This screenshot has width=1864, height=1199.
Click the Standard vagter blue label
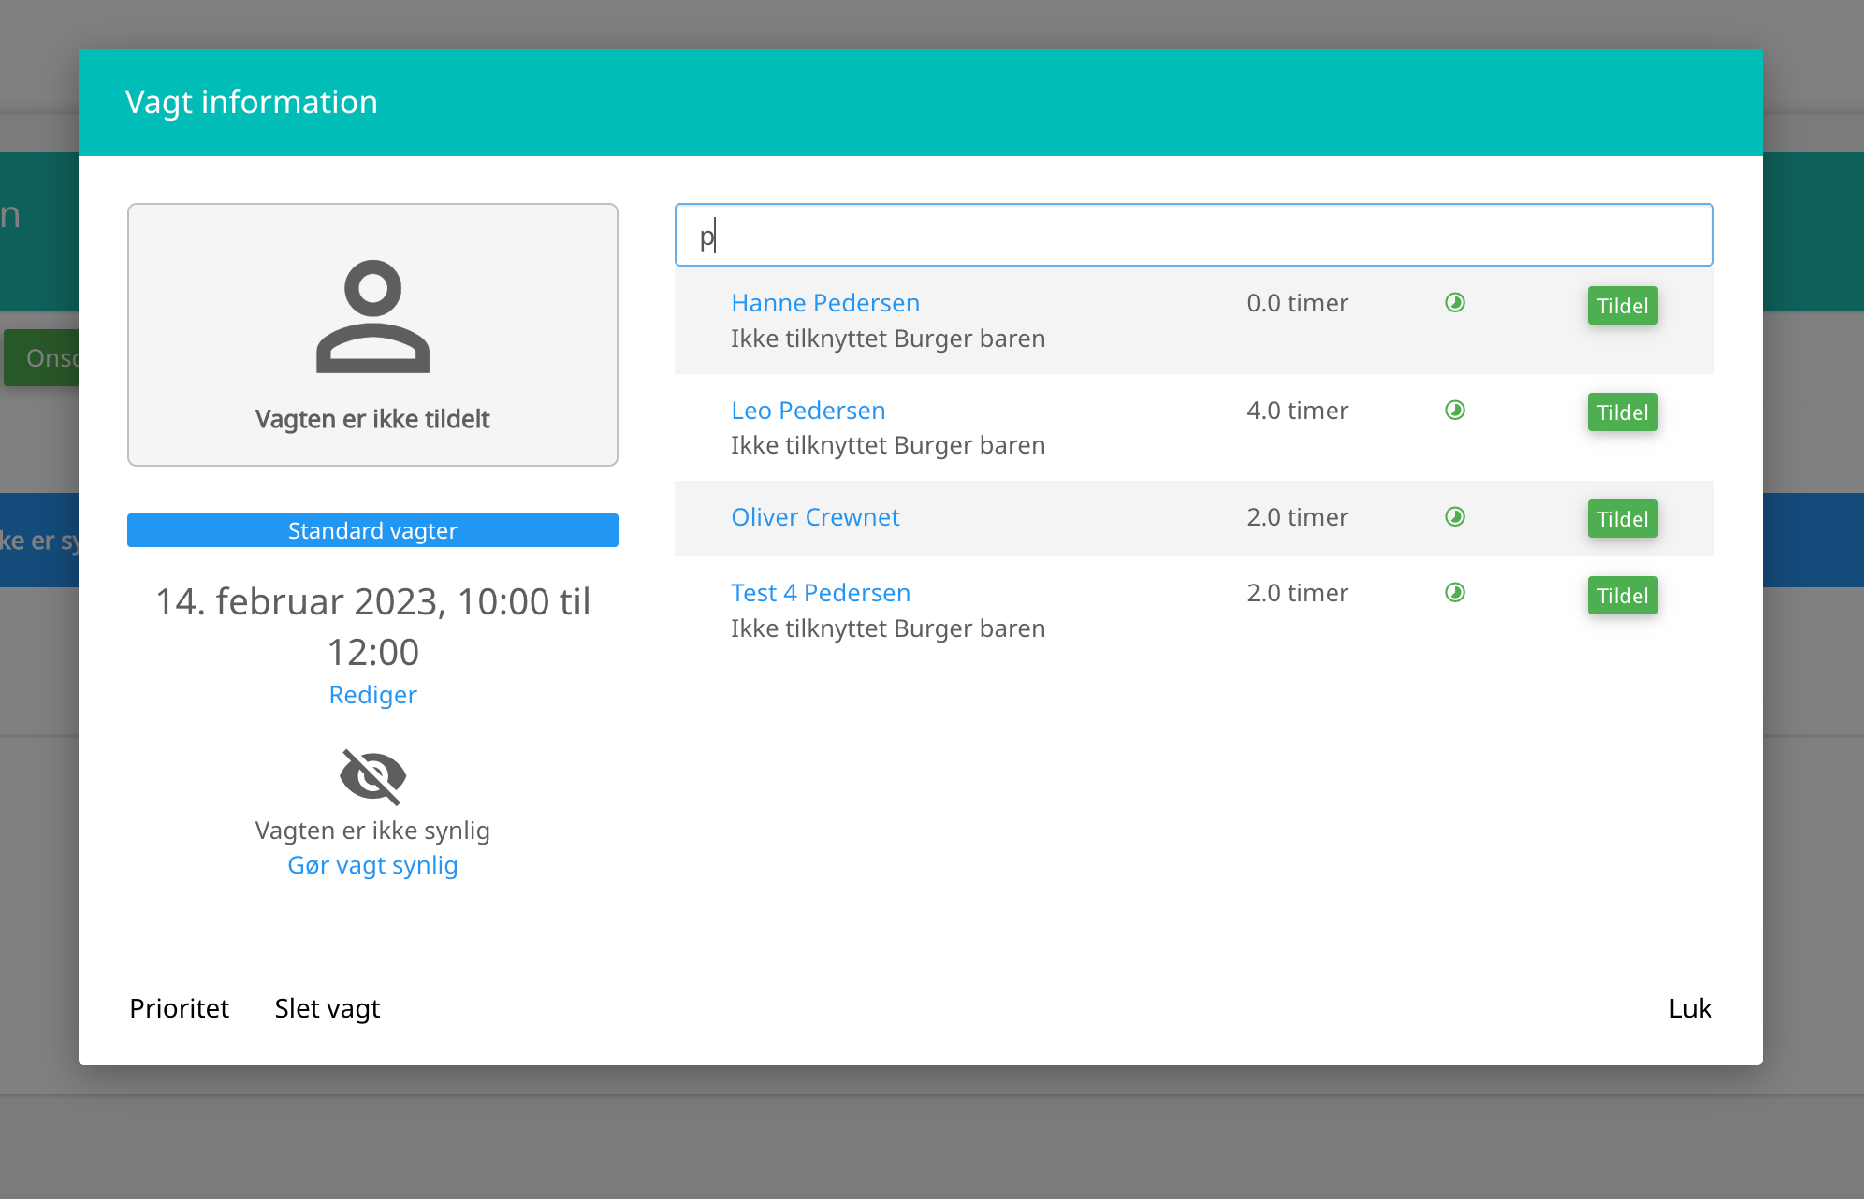click(x=372, y=530)
